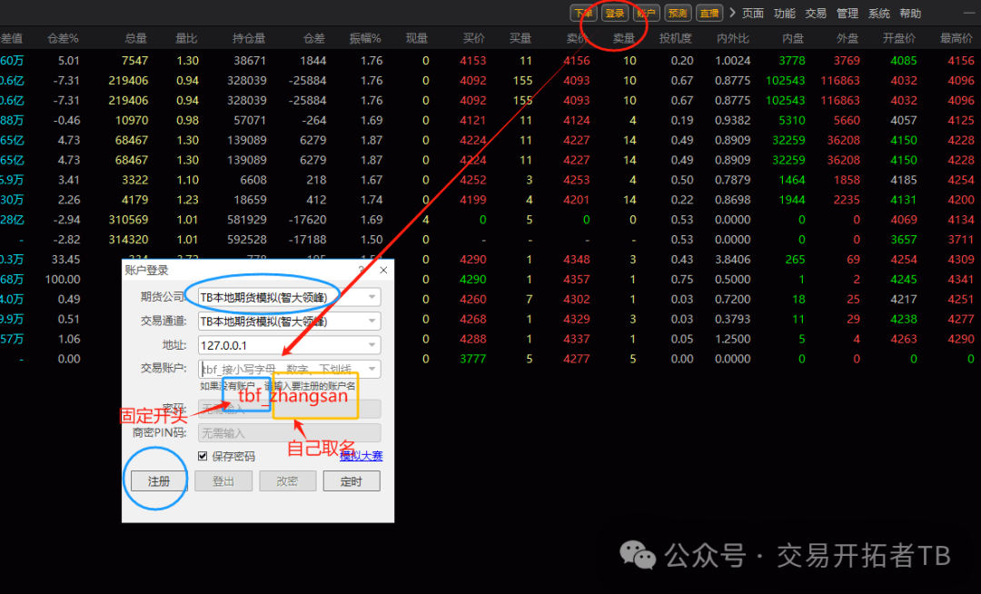The width and height of the screenshot is (981, 594).
Task: Open the 功能 menu
Action: [784, 13]
